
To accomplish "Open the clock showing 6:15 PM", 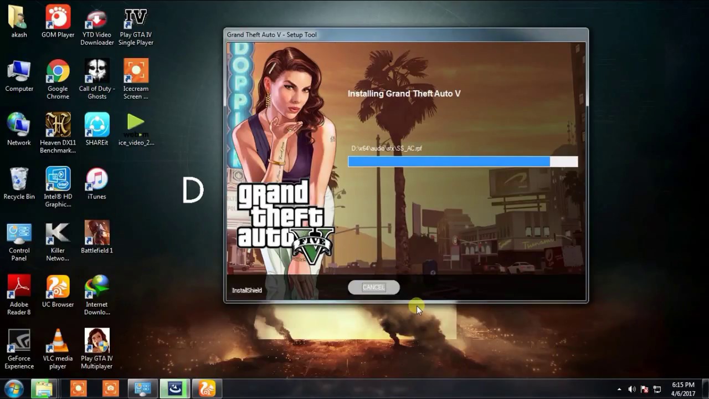I will [x=683, y=388].
